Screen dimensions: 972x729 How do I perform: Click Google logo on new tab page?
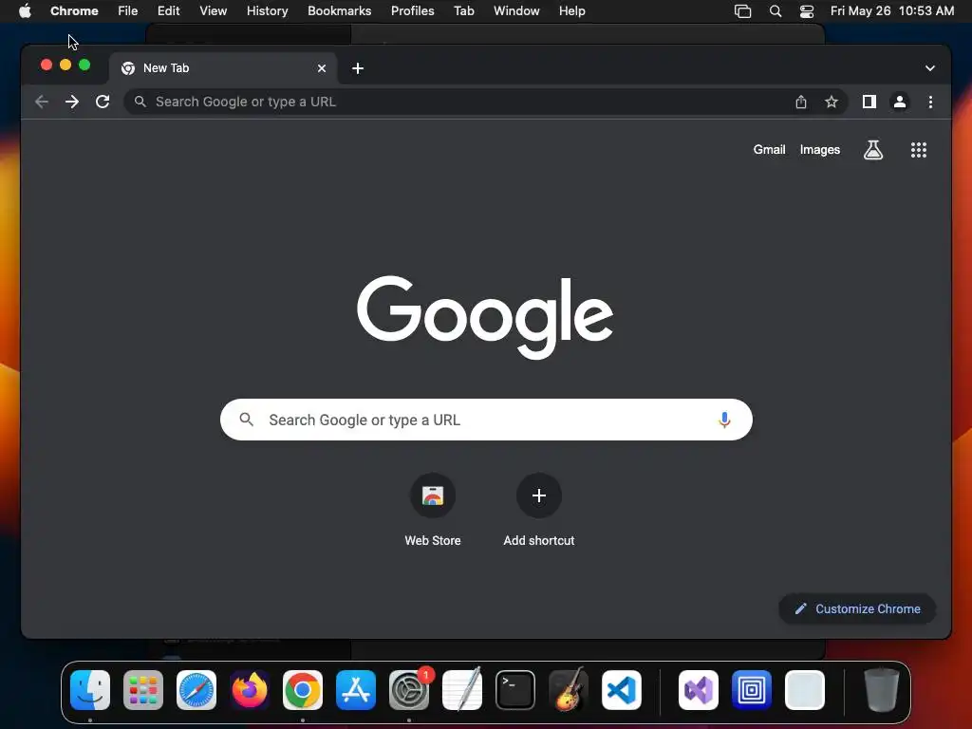coord(485,317)
